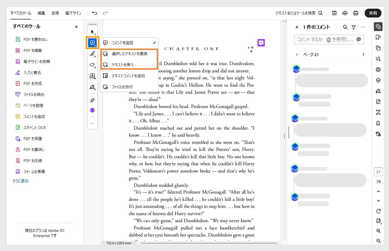
Task: Select the text box tool in quick toolbar
Action: click(x=92, y=76)
